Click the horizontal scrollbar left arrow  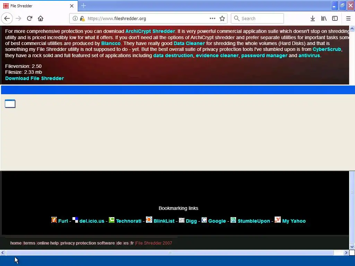click(2, 252)
